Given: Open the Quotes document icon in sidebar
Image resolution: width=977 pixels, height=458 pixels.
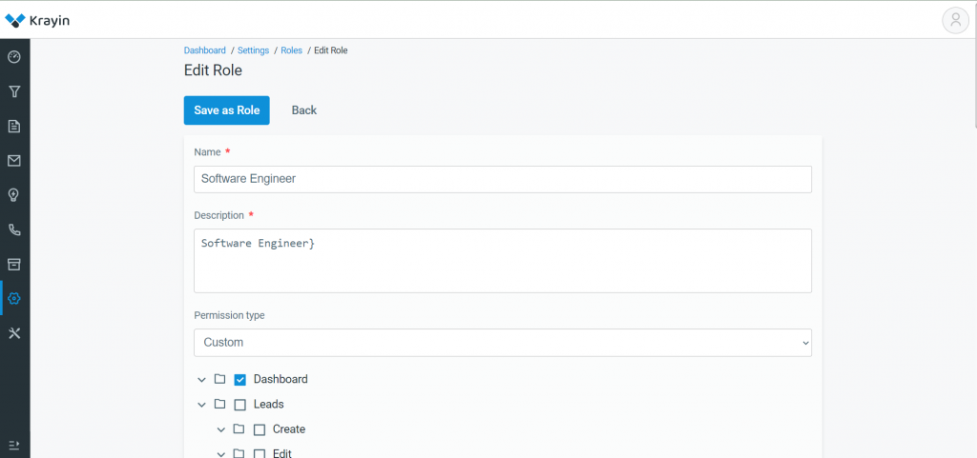Looking at the screenshot, I should pos(14,126).
